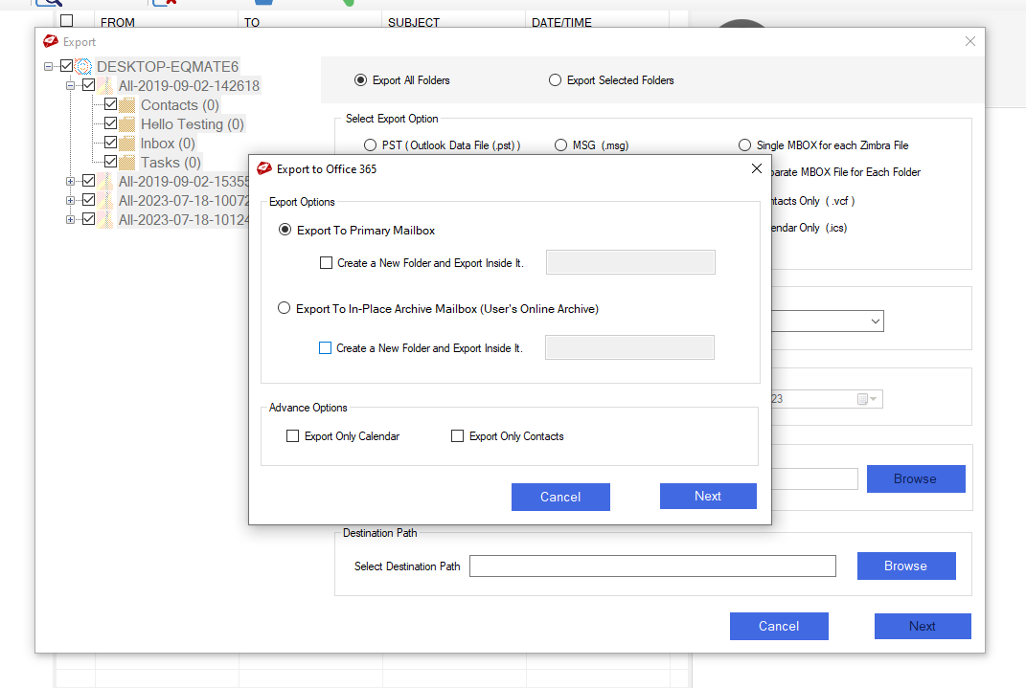1026x688 pixels.
Task: Uncheck the All-2019-09-02-142618 checkbox
Action: click(x=89, y=85)
